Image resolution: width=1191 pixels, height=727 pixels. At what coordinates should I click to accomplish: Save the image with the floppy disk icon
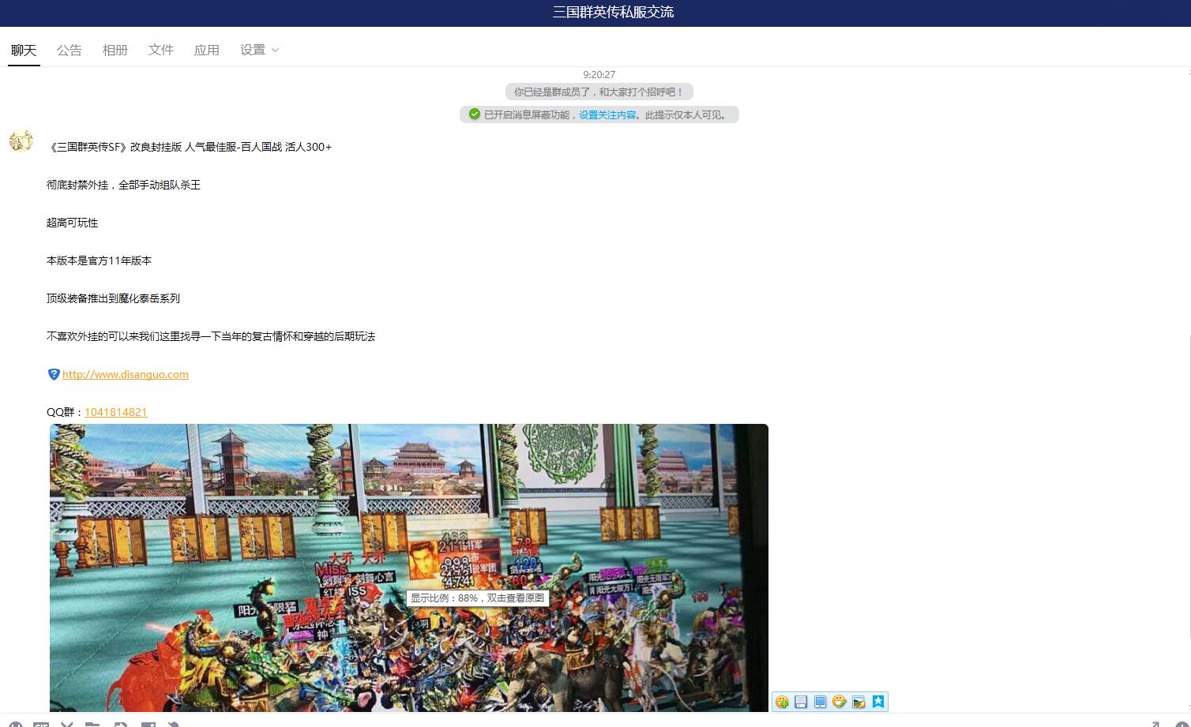801,702
